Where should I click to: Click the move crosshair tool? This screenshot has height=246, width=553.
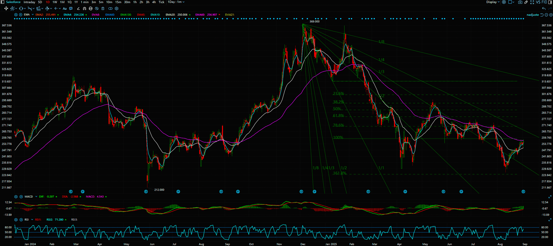(x=6, y=9)
